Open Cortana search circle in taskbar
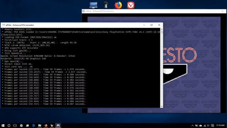Image resolution: width=227 pixels, height=128 pixels. (x=9, y=126)
